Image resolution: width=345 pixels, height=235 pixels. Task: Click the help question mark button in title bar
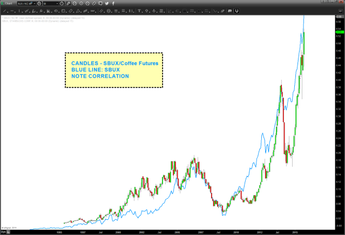point(323,2)
